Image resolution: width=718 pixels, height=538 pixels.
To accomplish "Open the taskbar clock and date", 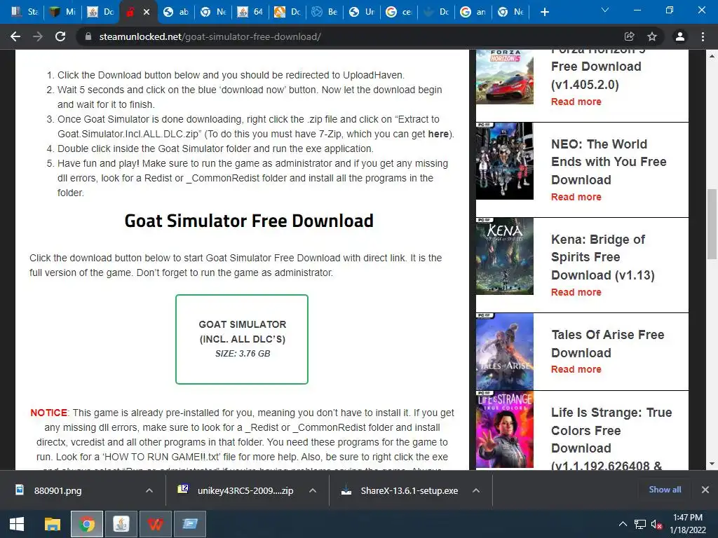I will 688,524.
